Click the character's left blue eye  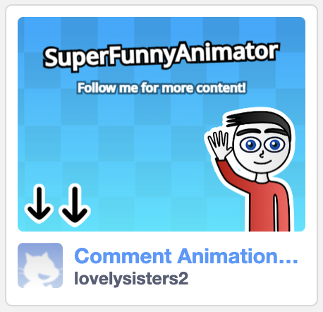tap(250, 145)
